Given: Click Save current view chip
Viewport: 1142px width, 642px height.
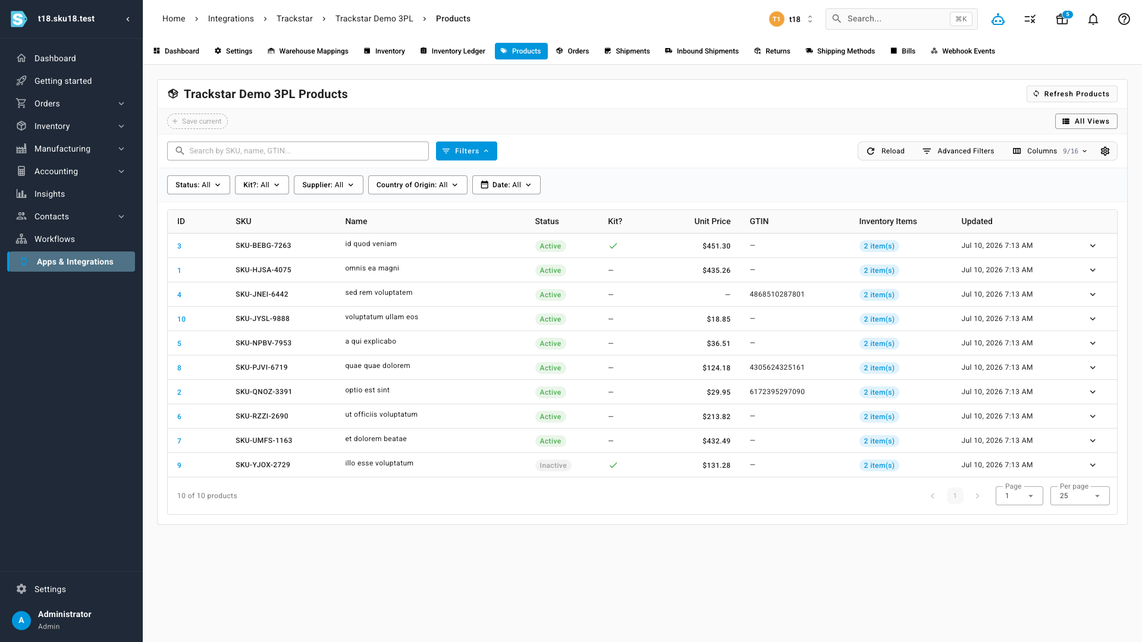Looking at the screenshot, I should [197, 121].
